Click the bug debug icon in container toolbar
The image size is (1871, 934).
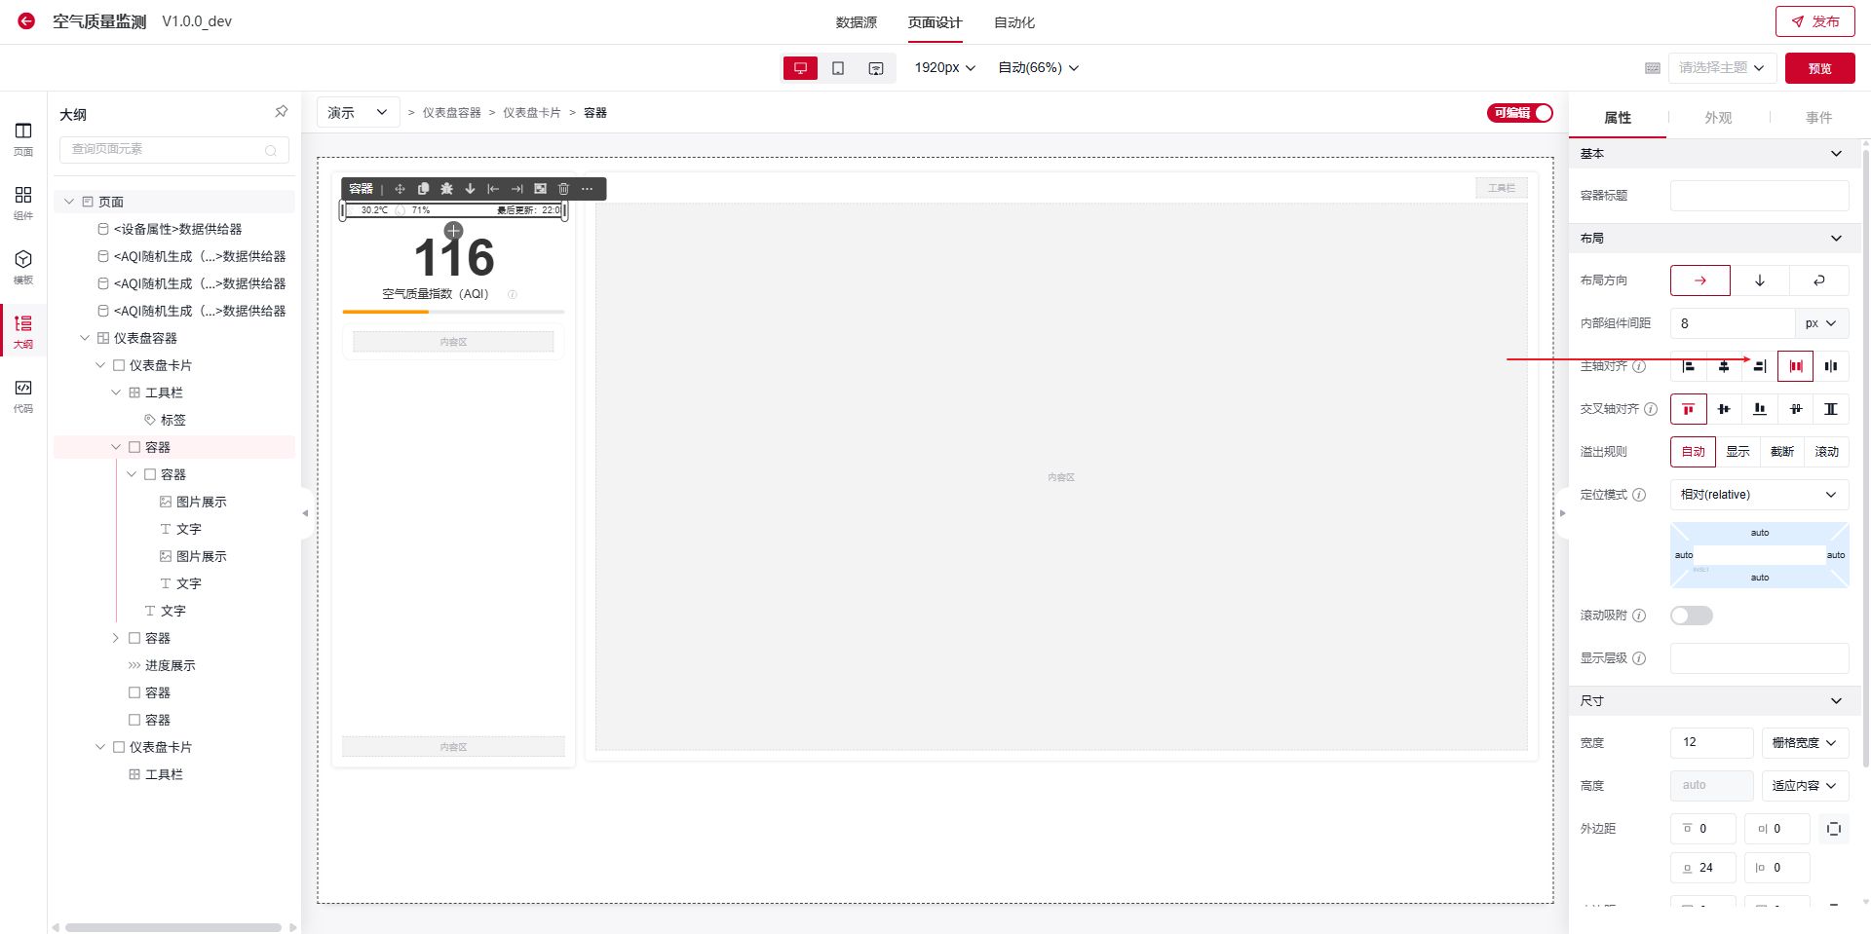[446, 189]
